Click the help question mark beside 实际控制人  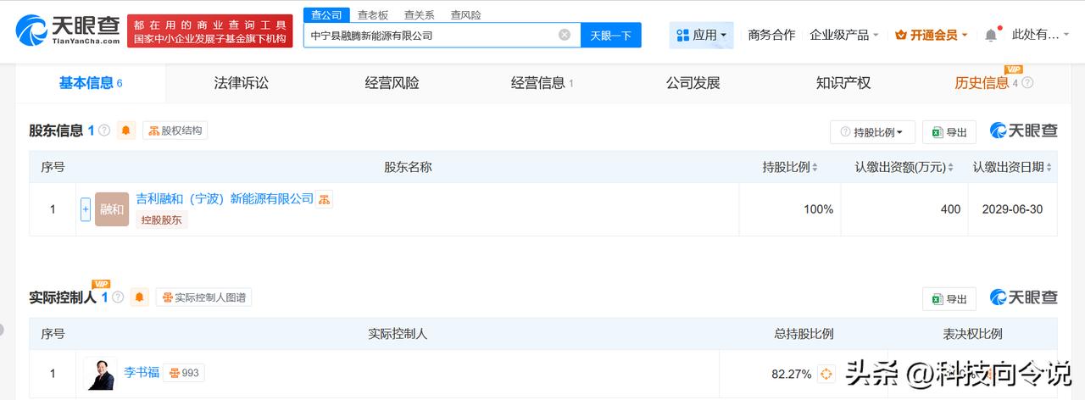coord(118,297)
